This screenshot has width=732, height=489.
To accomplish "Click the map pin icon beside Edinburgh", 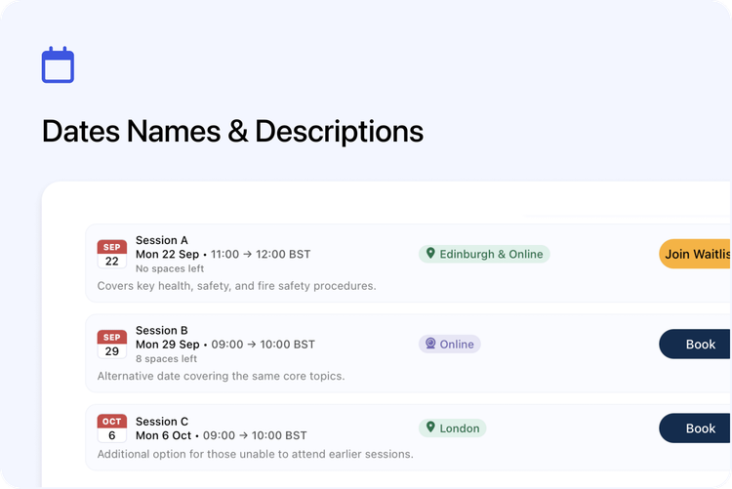I will tap(429, 254).
